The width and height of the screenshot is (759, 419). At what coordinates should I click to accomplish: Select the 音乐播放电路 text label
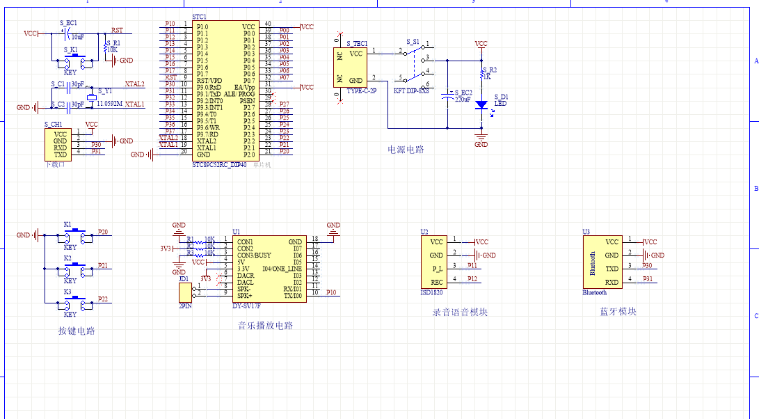[x=265, y=325]
